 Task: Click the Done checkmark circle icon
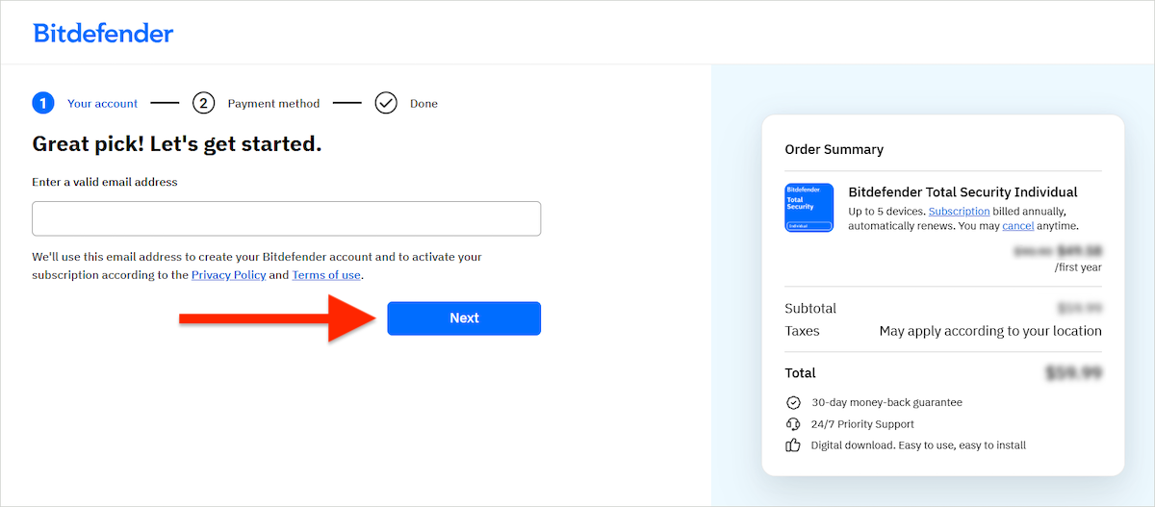coord(386,103)
